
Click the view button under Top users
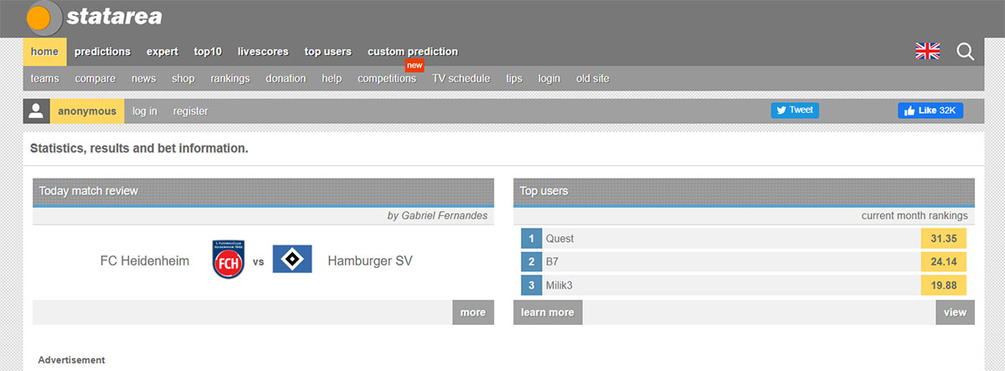pos(955,312)
